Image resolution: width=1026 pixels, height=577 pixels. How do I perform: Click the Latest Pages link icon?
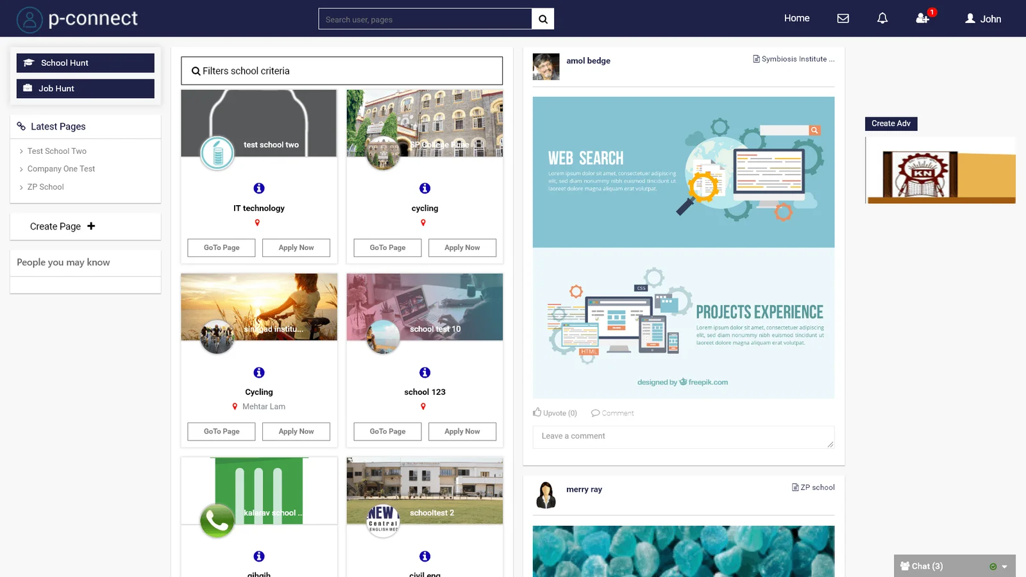click(x=21, y=126)
